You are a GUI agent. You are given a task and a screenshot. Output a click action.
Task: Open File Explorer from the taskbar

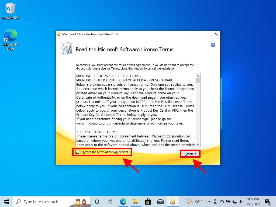135,202
